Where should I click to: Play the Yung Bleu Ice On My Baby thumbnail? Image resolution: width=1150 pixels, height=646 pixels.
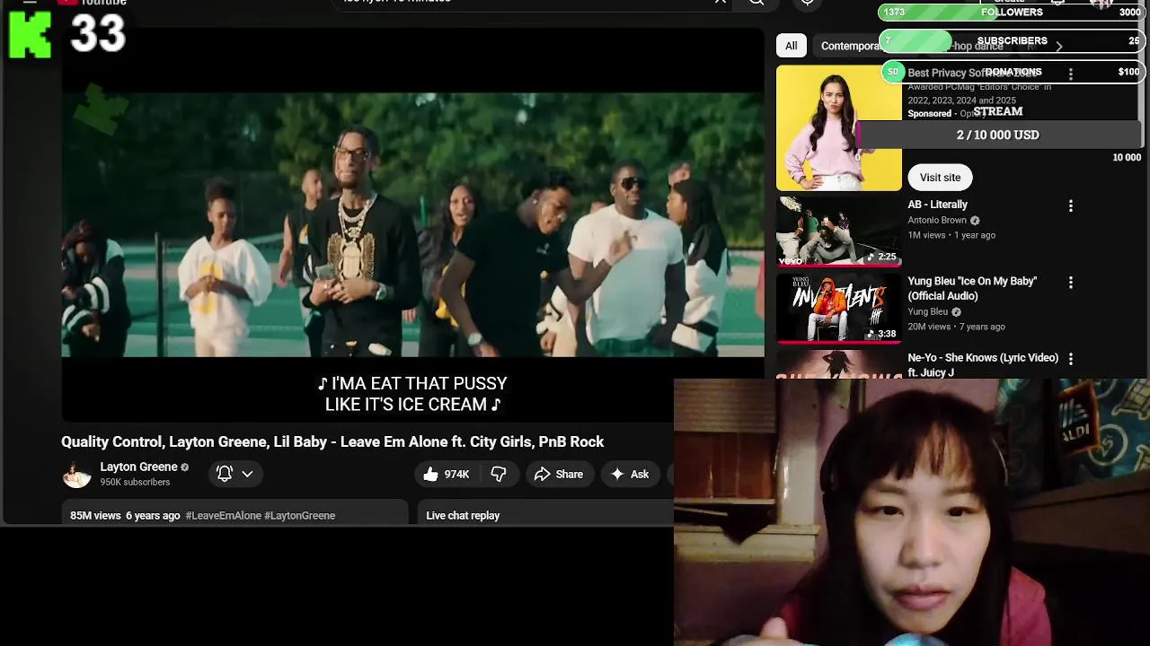(838, 308)
